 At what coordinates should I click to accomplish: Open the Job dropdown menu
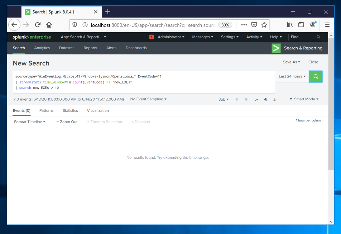click(224, 99)
